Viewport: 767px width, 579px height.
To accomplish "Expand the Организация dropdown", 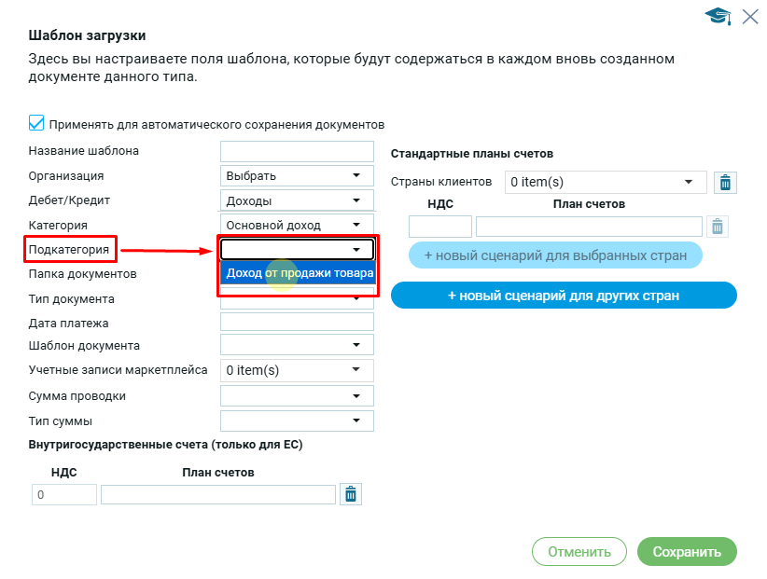I will (x=297, y=175).
